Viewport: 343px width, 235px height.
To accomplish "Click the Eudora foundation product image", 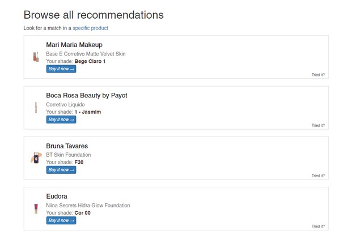I will coord(35,209).
